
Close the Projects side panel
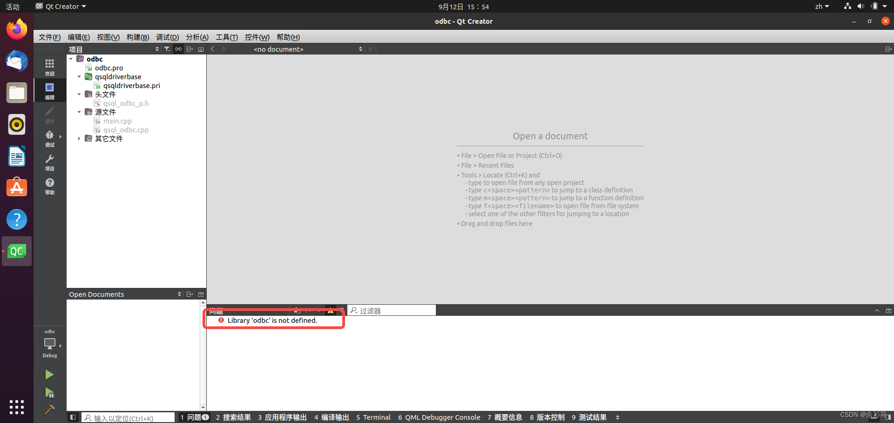[x=201, y=49]
